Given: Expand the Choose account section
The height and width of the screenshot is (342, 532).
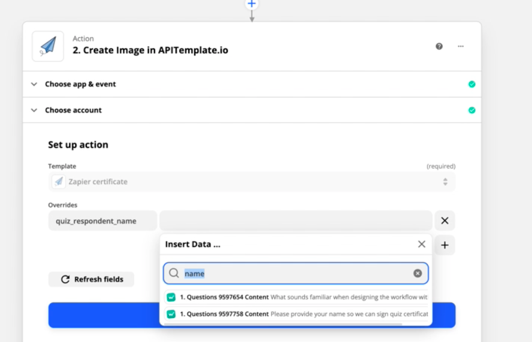Looking at the screenshot, I should pyautogui.click(x=252, y=111).
